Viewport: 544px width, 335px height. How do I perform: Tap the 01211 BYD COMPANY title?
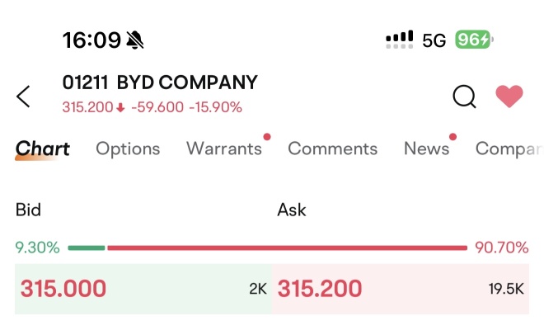160,83
